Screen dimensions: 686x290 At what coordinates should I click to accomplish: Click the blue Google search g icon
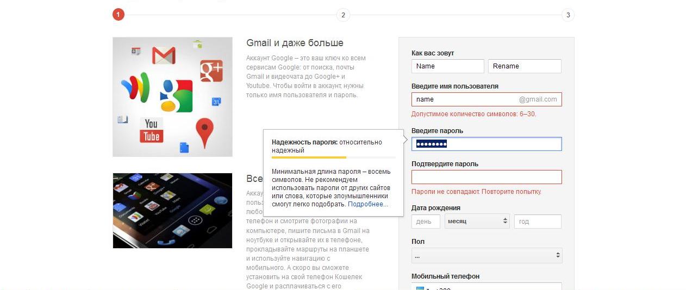tap(176, 96)
